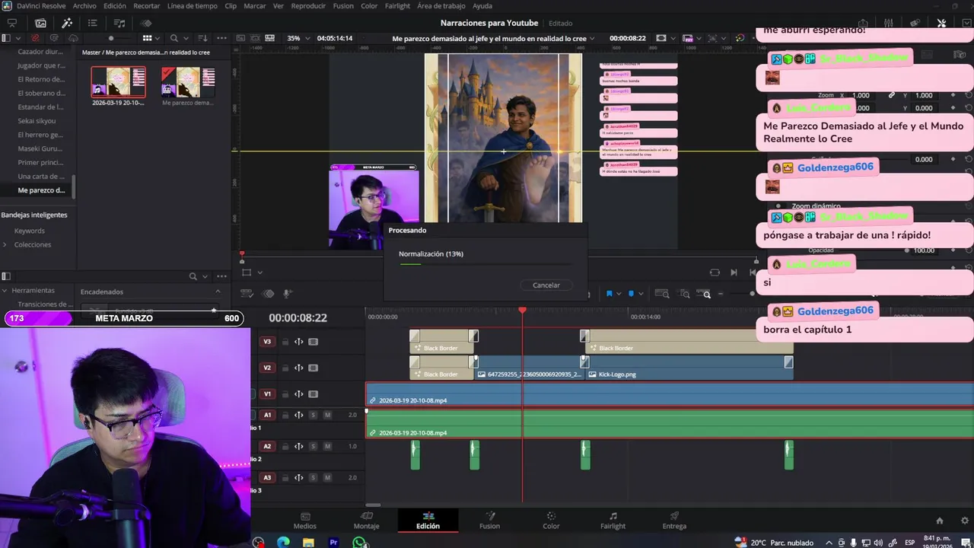
Task: Open the Media Pool panel icon
Action: [x=40, y=23]
